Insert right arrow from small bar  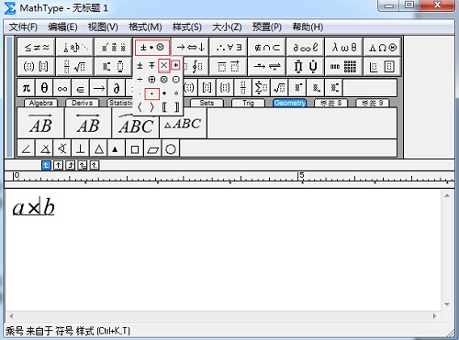point(98,88)
